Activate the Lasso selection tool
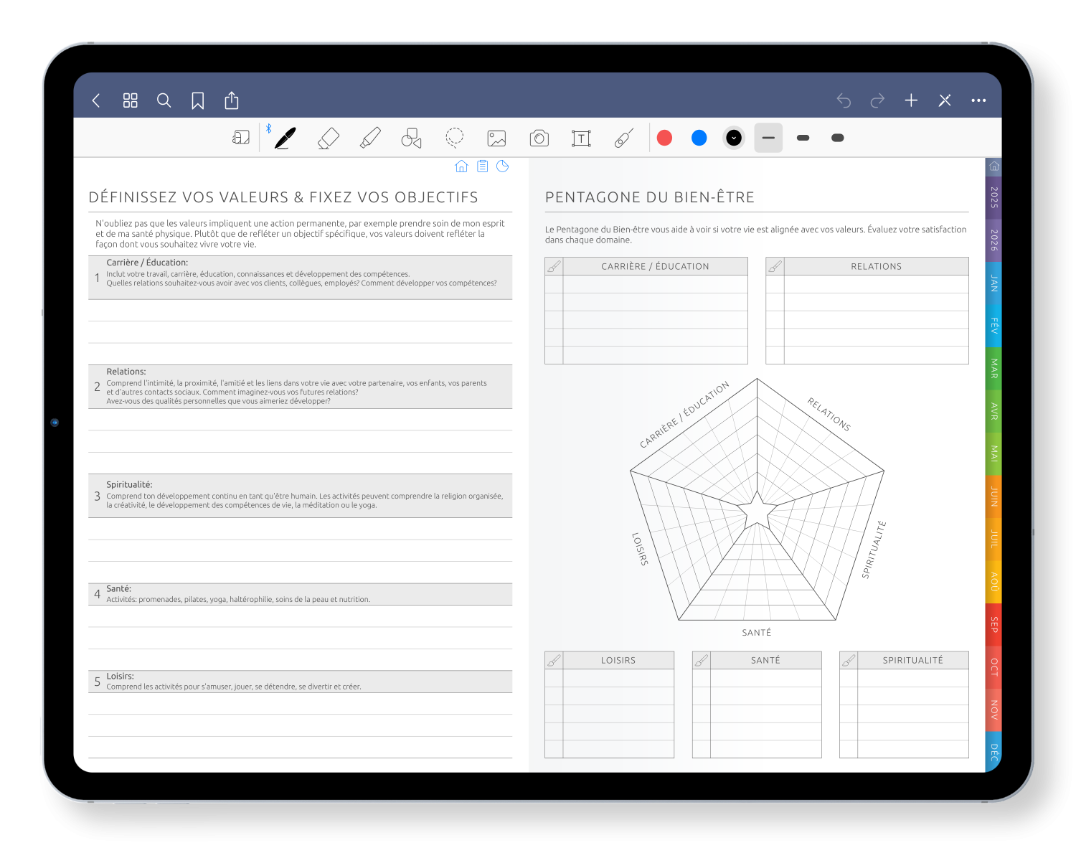 click(x=454, y=138)
